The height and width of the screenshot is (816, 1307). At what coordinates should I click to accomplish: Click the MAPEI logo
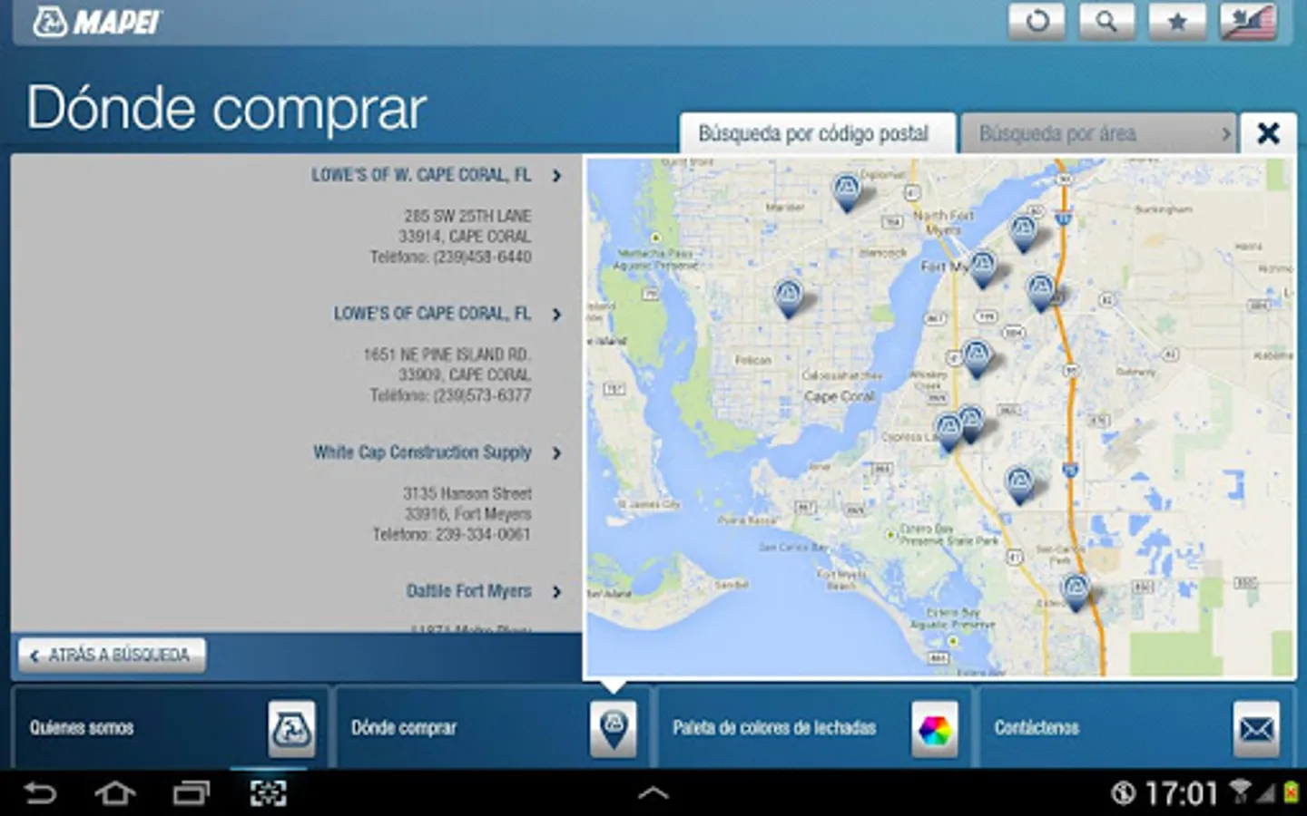coord(97,22)
